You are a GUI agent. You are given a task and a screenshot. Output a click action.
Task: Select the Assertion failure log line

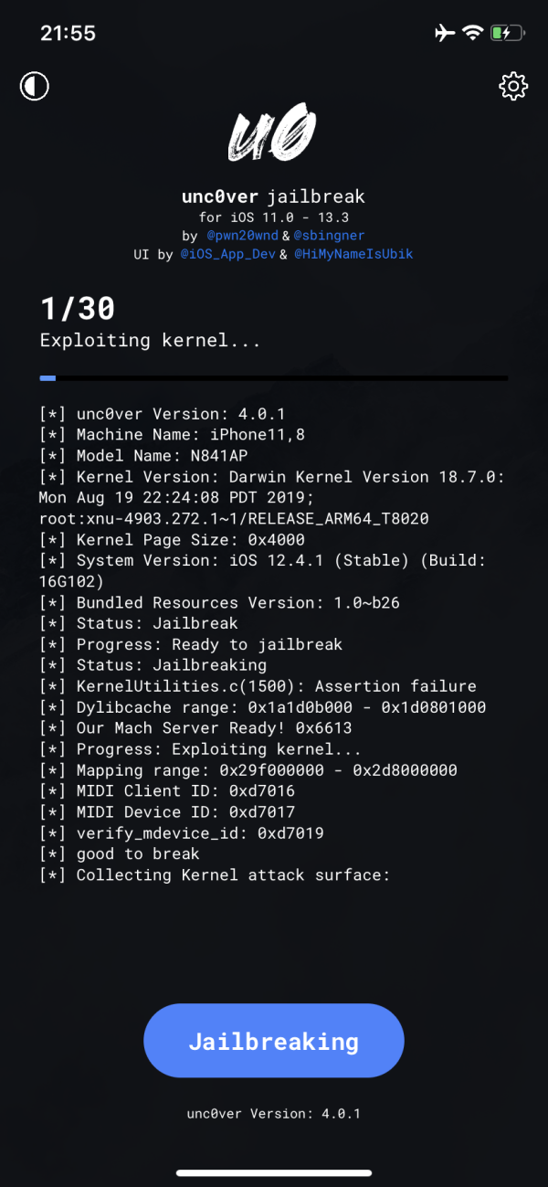(258, 686)
